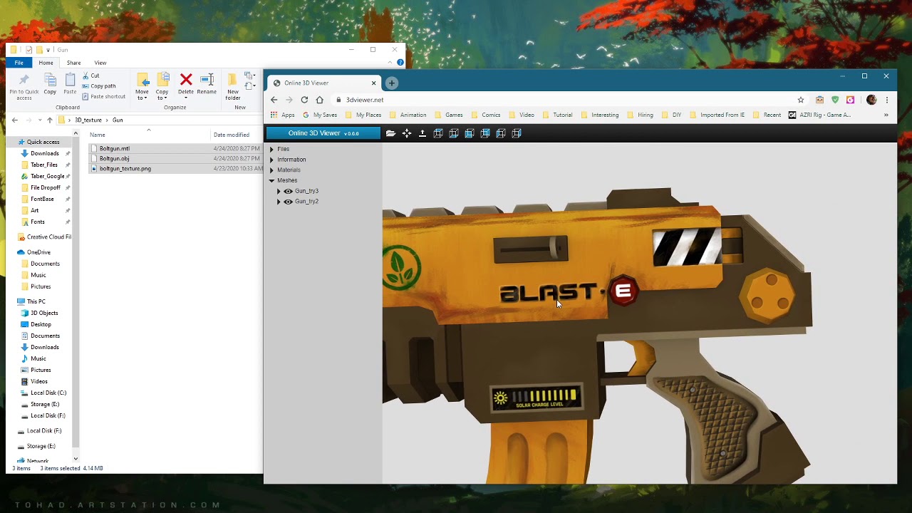Open the Tutorial bookmarks folder
Viewport: 912px width, 513px height.
pyautogui.click(x=558, y=115)
